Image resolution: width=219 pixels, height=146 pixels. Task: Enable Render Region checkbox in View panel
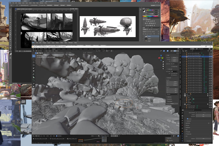coord(172,67)
